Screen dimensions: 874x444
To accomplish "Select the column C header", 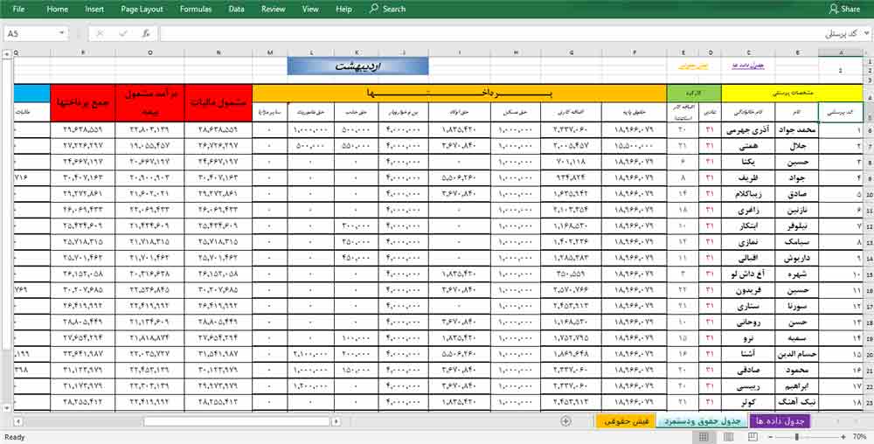I will pos(749,53).
